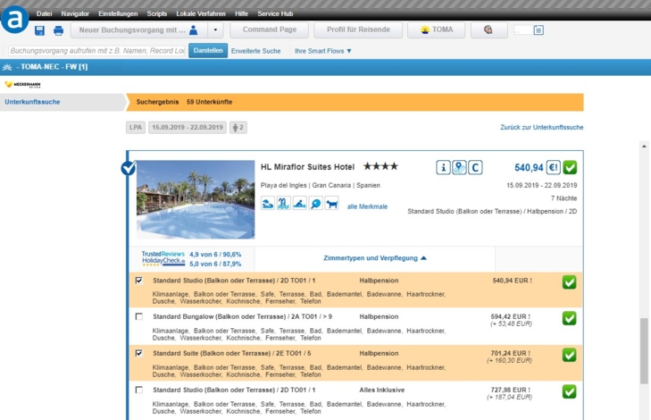This screenshot has height=420, width=651.
Task: Check Standard Bungalow Halbpension checkbox
Action: pyautogui.click(x=139, y=316)
